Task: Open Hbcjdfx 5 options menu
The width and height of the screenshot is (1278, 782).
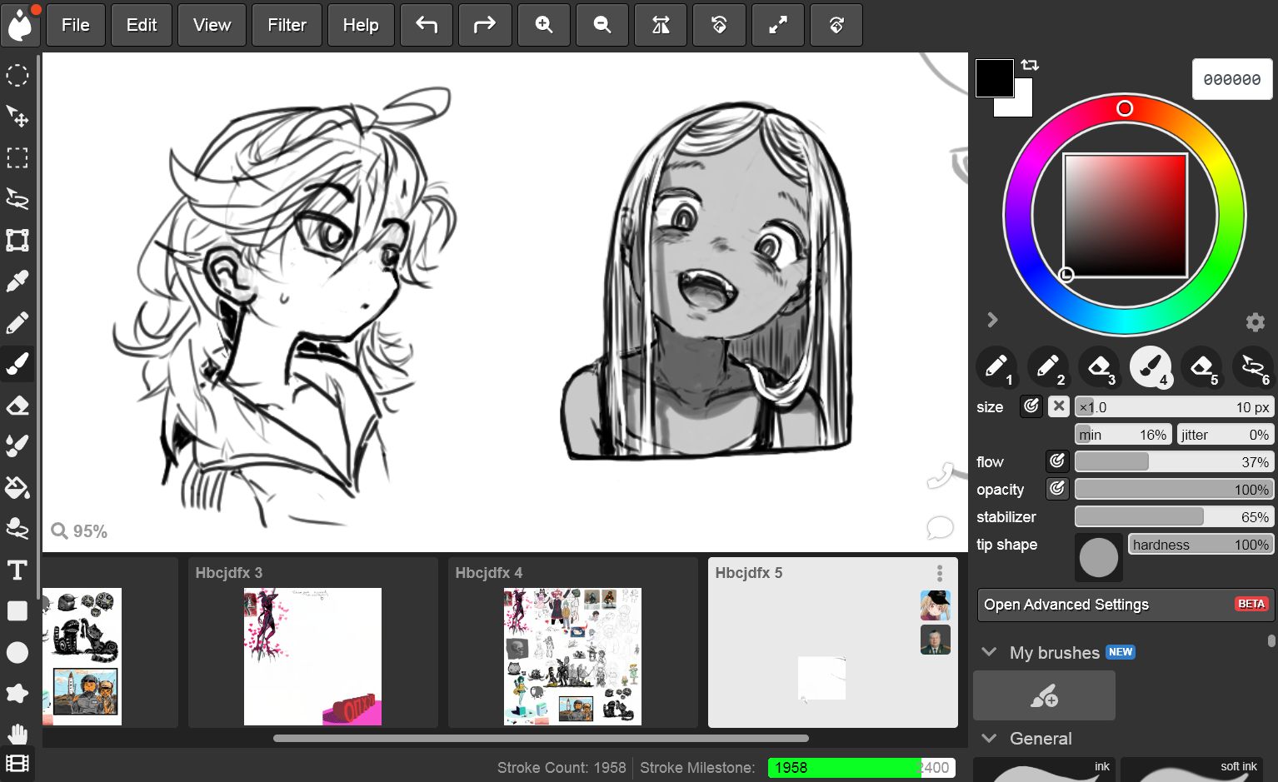Action: [x=939, y=573]
